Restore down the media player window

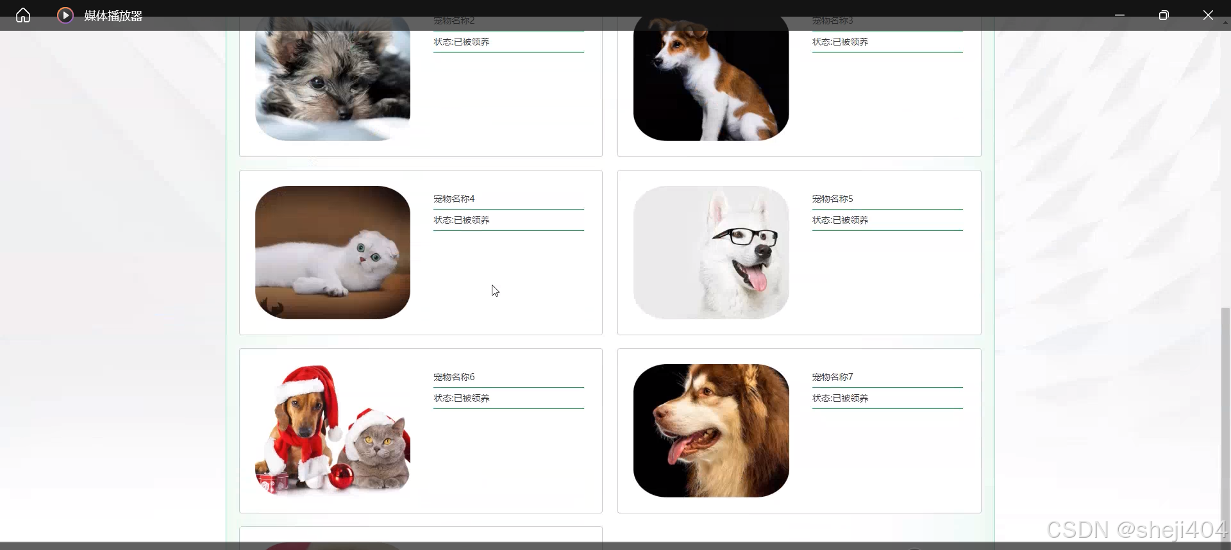point(1164,15)
